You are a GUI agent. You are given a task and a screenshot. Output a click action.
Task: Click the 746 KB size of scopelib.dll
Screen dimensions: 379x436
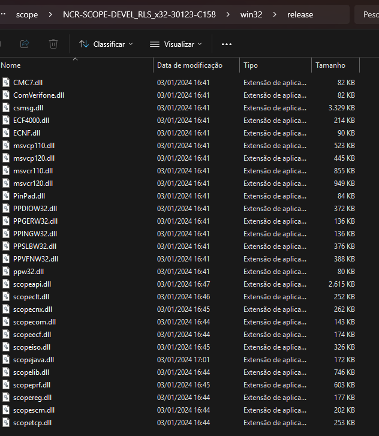point(344,372)
